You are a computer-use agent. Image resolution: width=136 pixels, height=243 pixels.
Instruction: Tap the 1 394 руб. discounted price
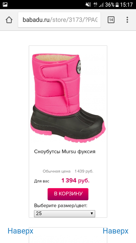point(75,181)
